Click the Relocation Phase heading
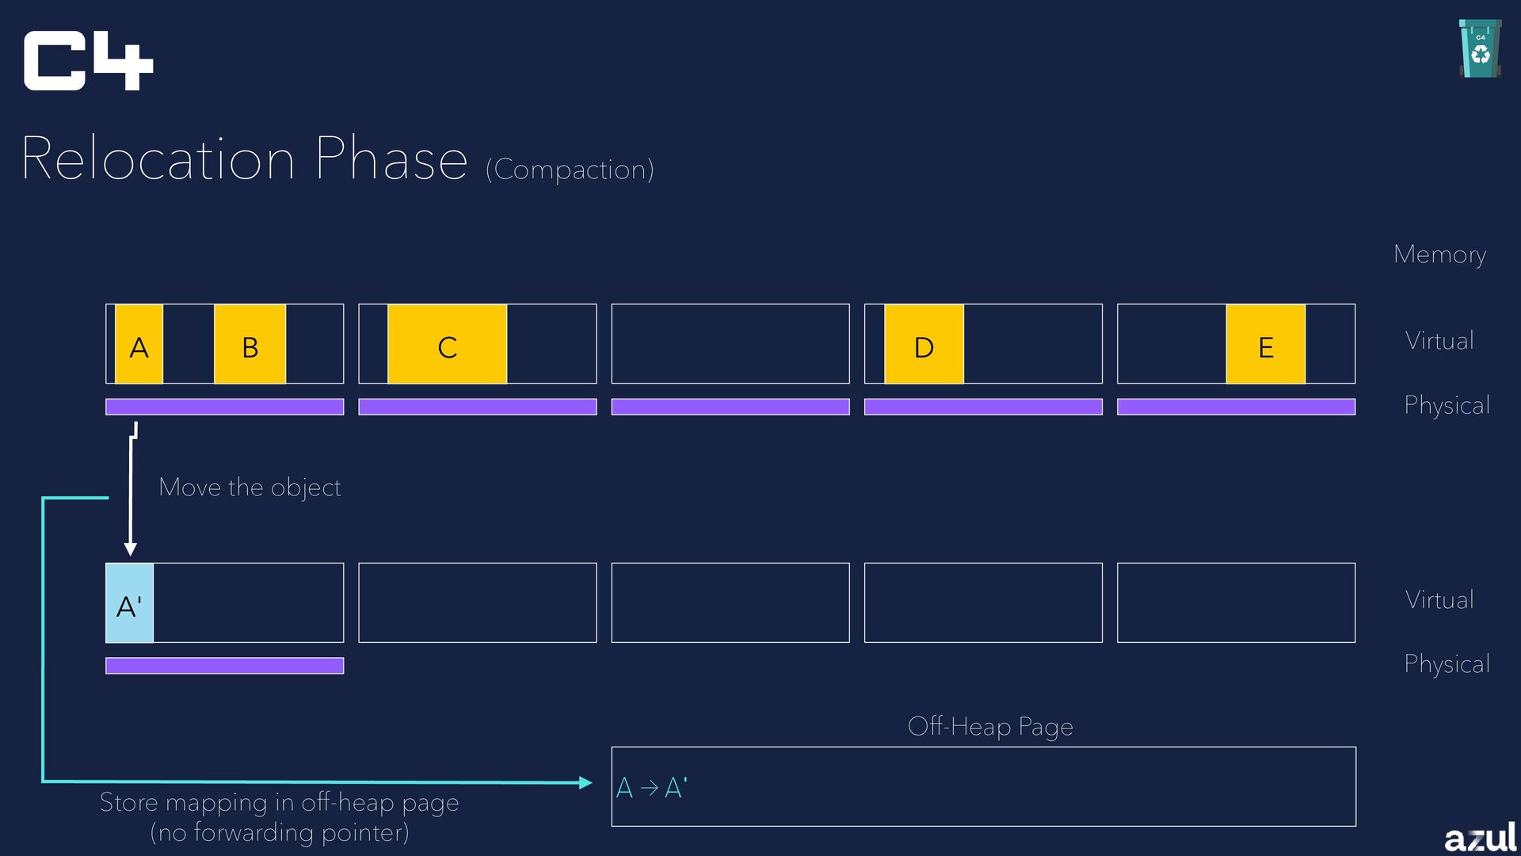The image size is (1521, 856). [x=245, y=159]
